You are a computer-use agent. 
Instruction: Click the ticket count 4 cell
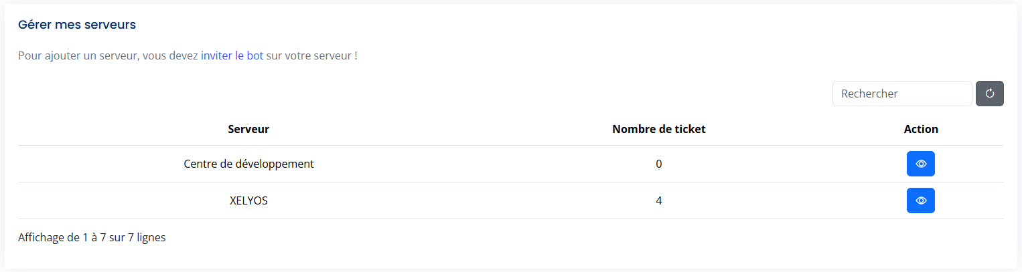coord(659,200)
